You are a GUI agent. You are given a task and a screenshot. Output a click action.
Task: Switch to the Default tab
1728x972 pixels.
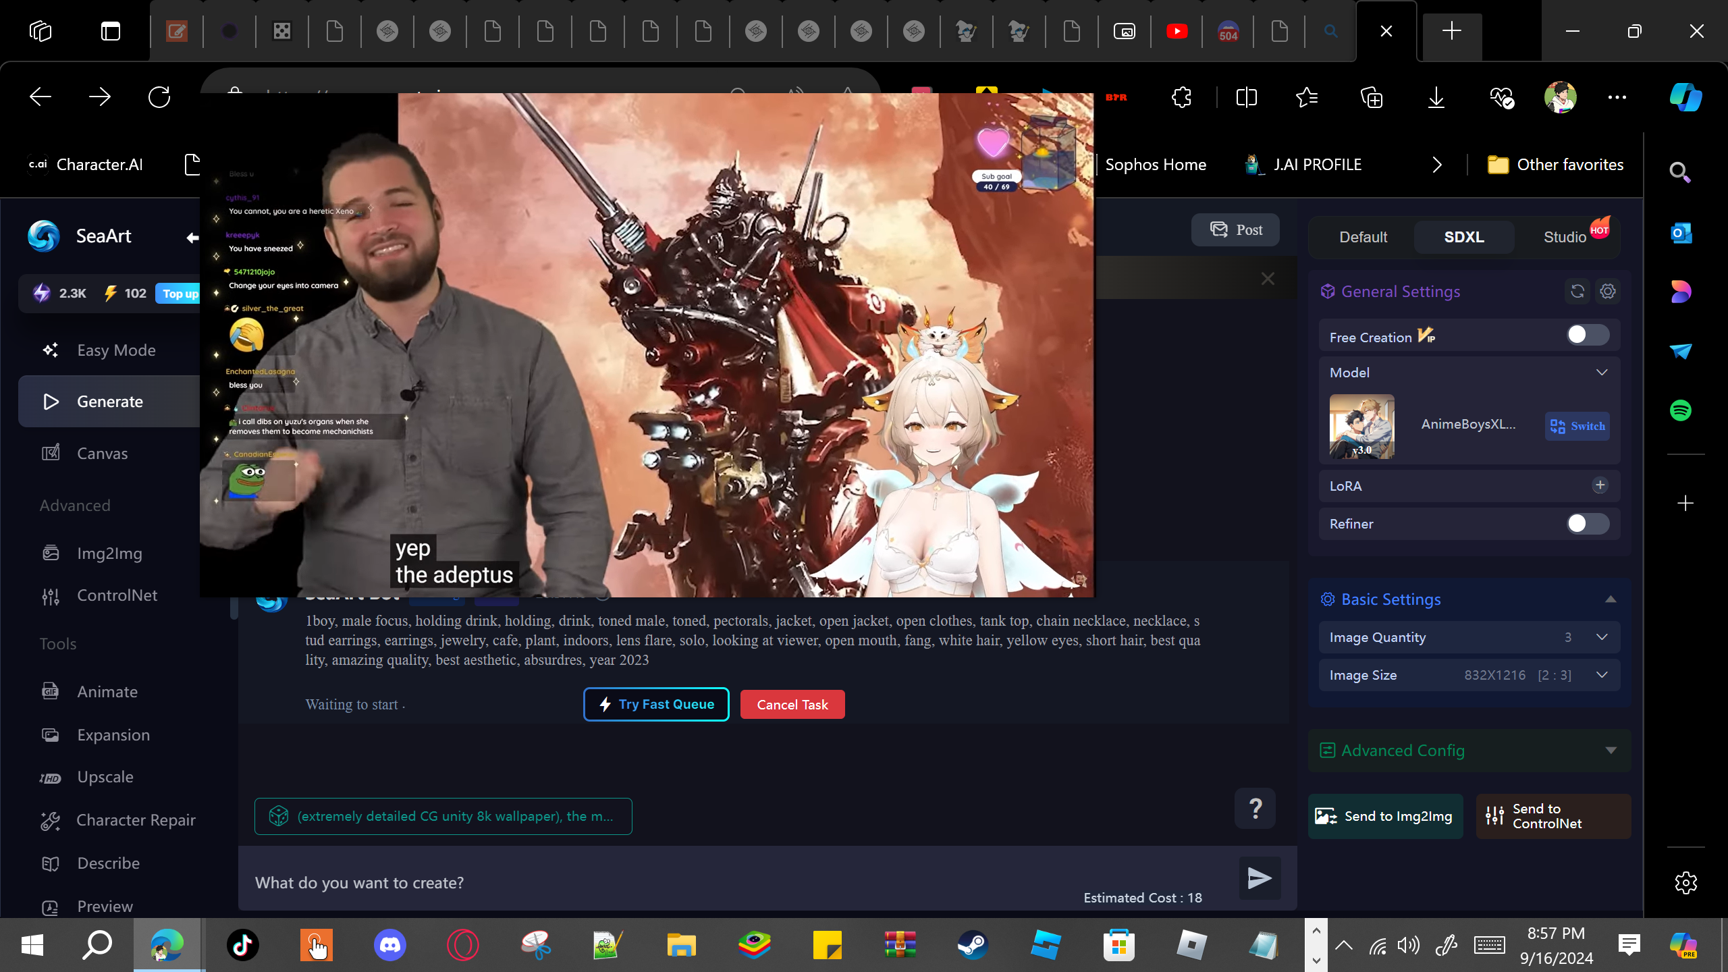1363,237
